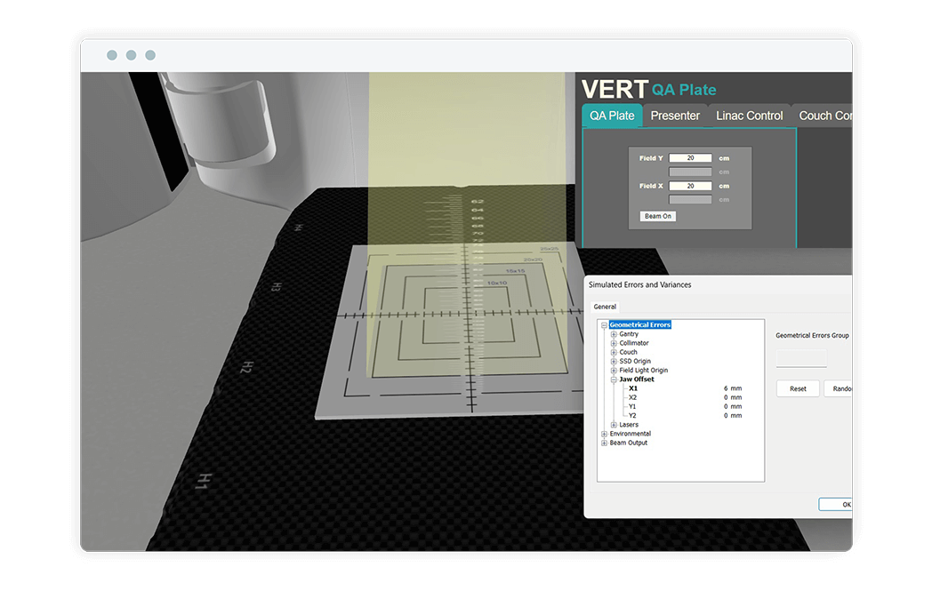This screenshot has width=932, height=607.
Task: Select the Jaw Offset tree item
Action: pos(637,379)
